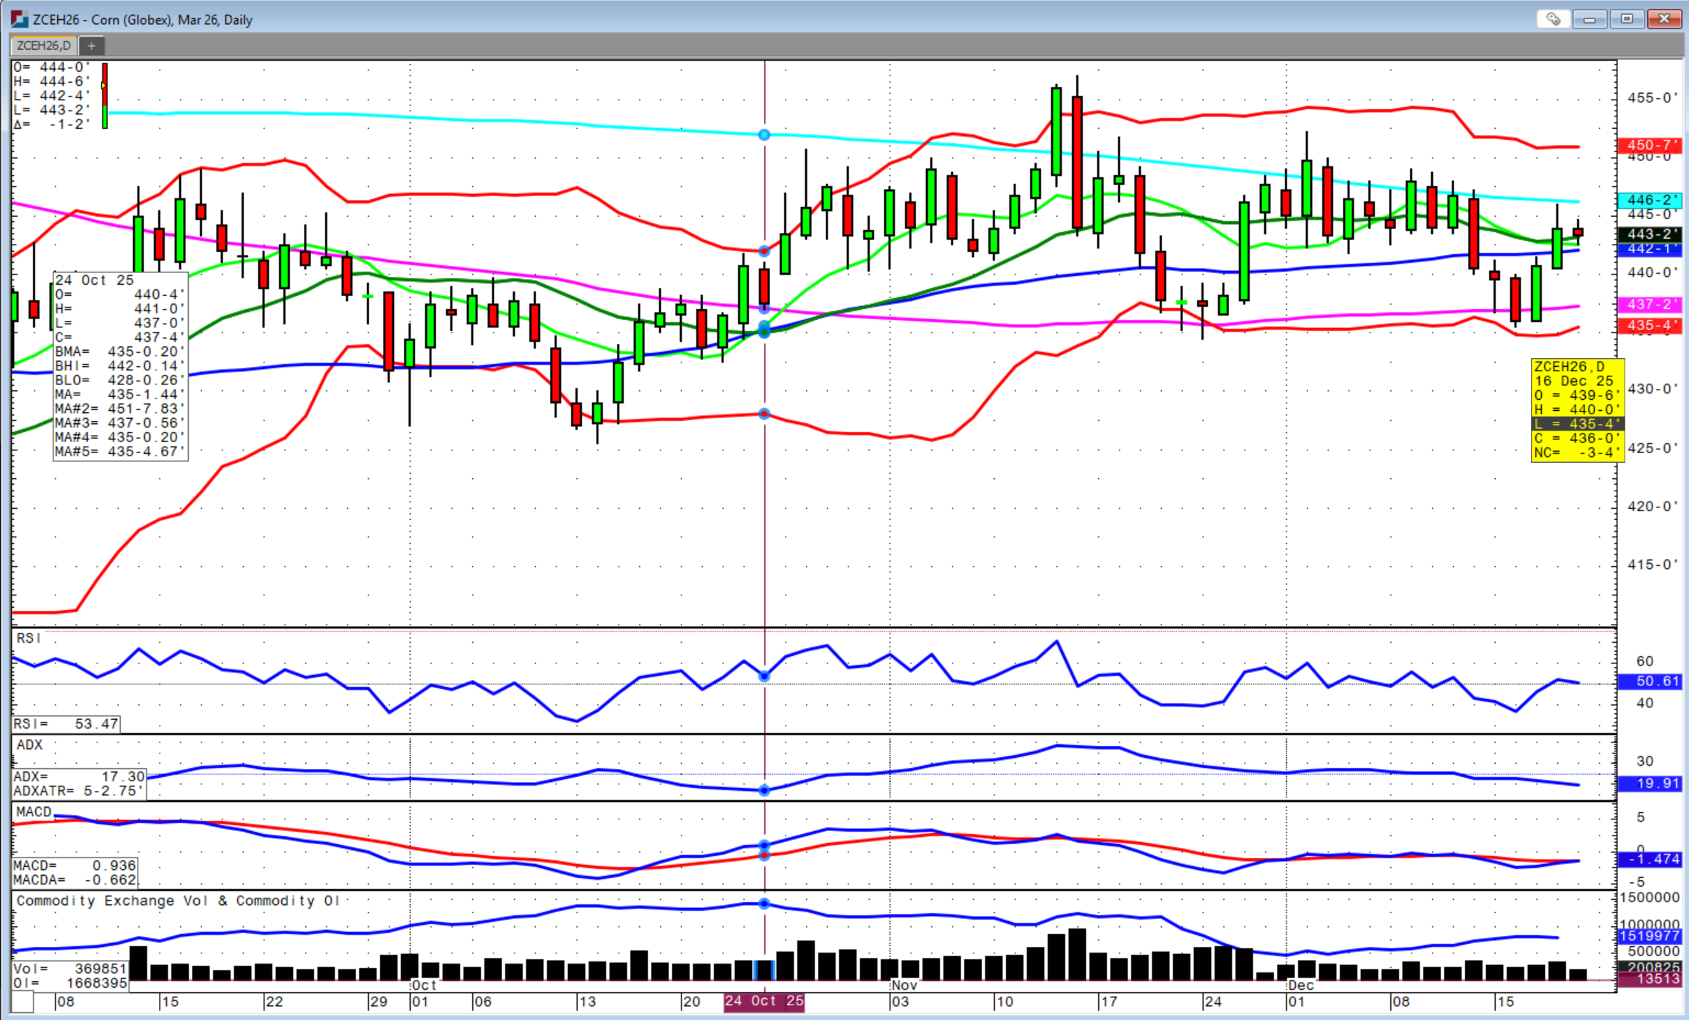Click the 24 Oct 25 study values box

point(120,365)
